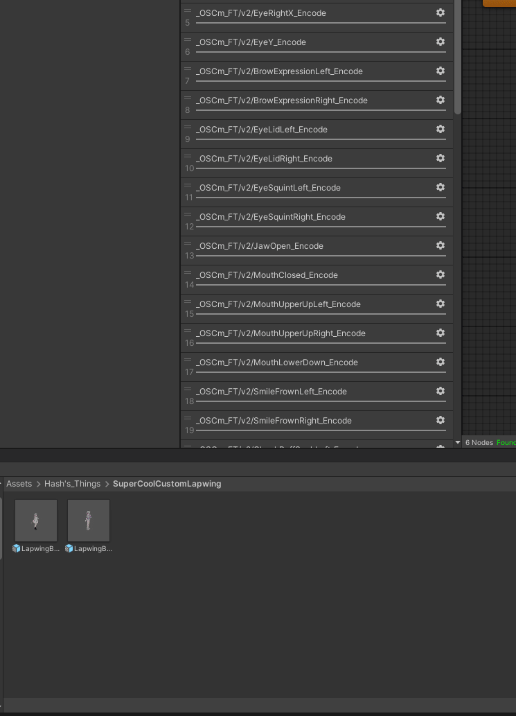The image size is (516, 716).
Task: Click gear icon for MouthLowerDown_Encode
Action: pos(441,362)
